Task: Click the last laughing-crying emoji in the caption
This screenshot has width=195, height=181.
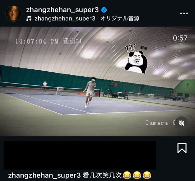Action: (147, 175)
